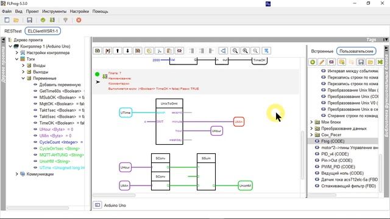This screenshot has width=390, height=219.
Task: Move the board down with the down arrow
Action: 127,50
